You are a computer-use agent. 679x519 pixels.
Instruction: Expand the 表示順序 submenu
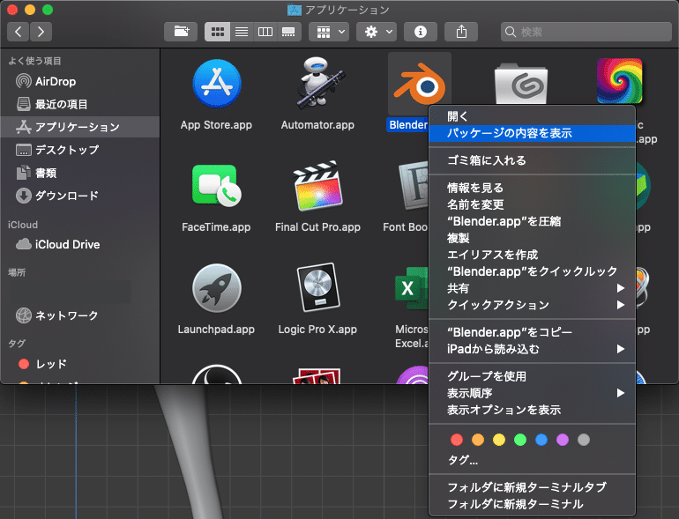[x=532, y=393]
